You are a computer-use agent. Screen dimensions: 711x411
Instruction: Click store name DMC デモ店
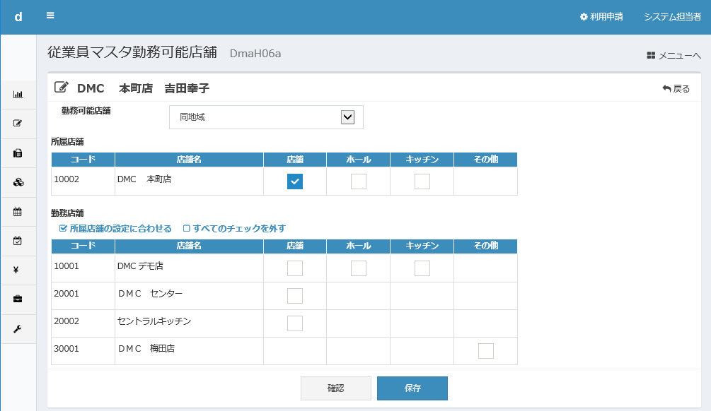[140, 266]
